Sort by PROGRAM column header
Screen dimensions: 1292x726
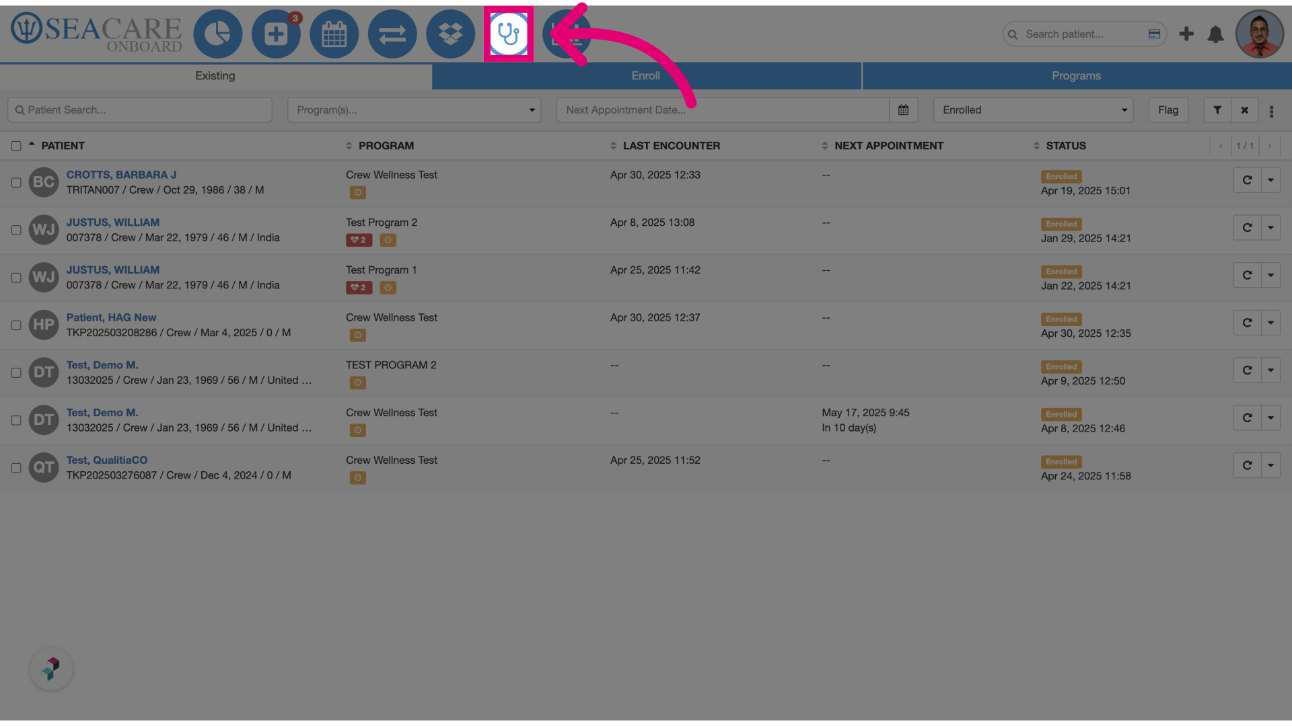(386, 146)
